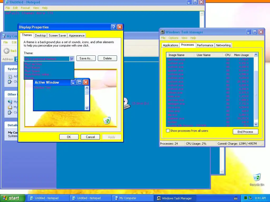Open File menu in My Computer
270x202 pixels.
(x=6, y=42)
